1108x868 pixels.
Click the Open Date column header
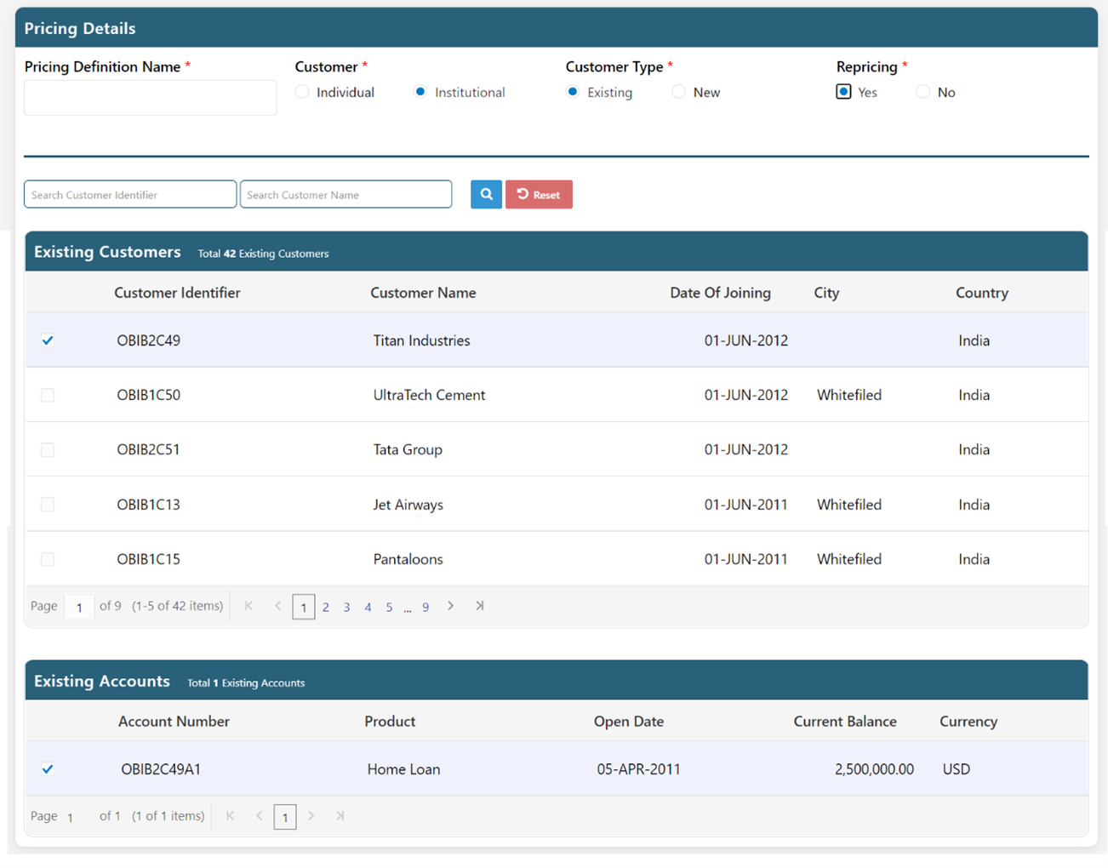coord(629,722)
